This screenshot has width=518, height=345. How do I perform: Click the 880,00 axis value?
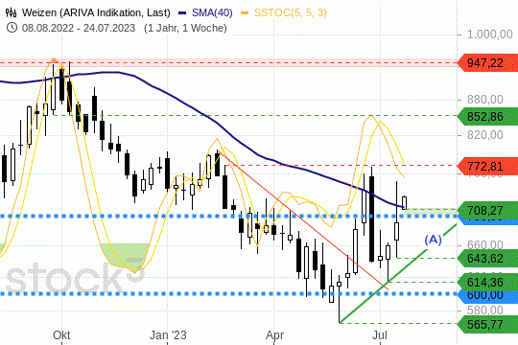(x=485, y=99)
